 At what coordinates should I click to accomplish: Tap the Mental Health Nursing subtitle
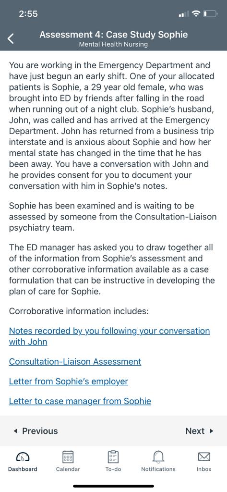click(113, 44)
